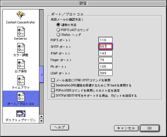The width and height of the screenshot is (167, 137).
Task: Select the カラー調整 settings icon
Action: tap(21, 48)
